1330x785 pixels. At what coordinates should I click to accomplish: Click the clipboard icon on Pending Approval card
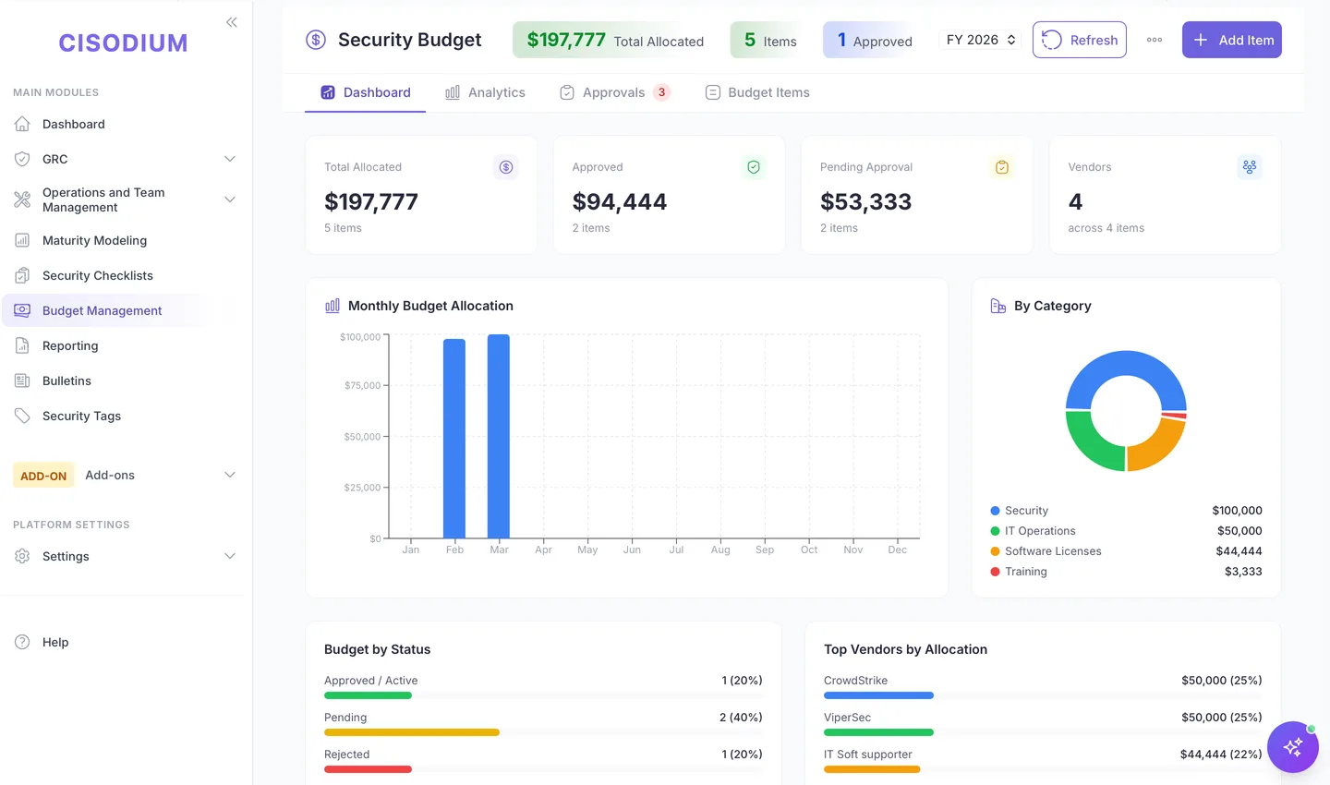pyautogui.click(x=1002, y=167)
